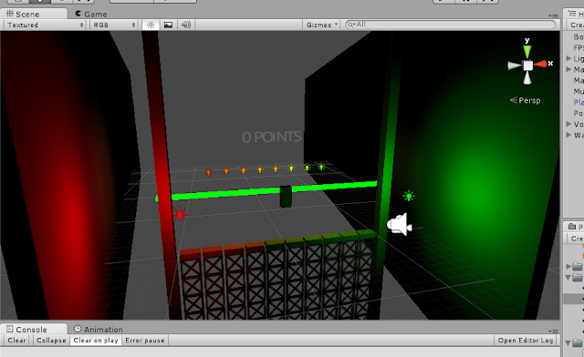Open the Gizmos dropdown menu
584x357 pixels.
pyautogui.click(x=321, y=25)
